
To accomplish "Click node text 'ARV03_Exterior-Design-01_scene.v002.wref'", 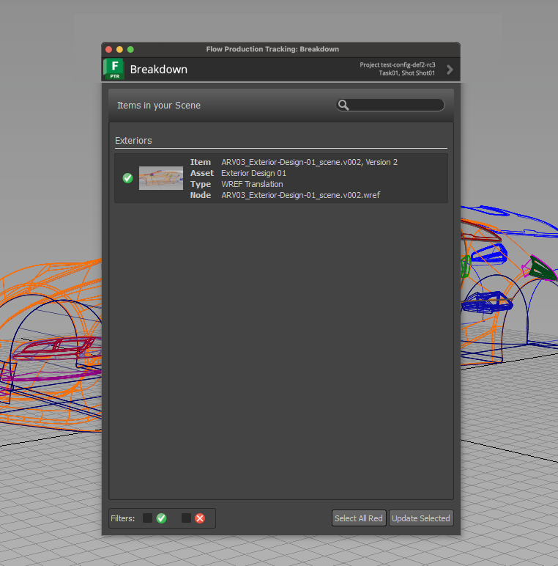I will click(x=301, y=195).
